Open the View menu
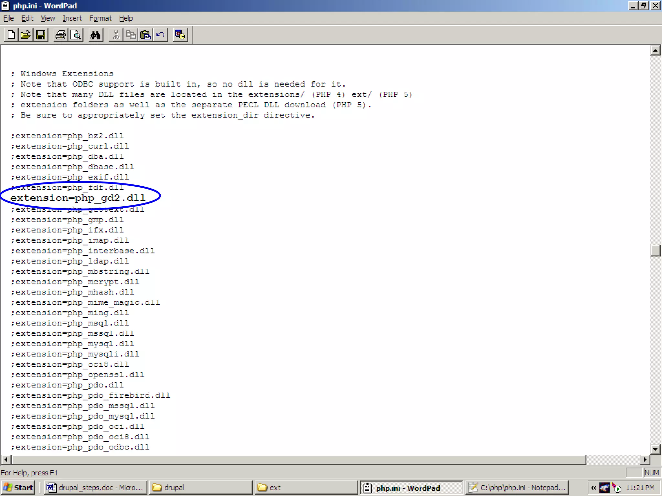662x496 pixels. pos(48,18)
